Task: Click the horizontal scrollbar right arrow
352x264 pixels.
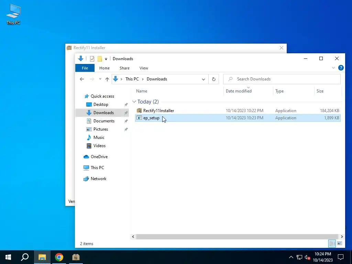Action: pyautogui.click(x=342, y=236)
